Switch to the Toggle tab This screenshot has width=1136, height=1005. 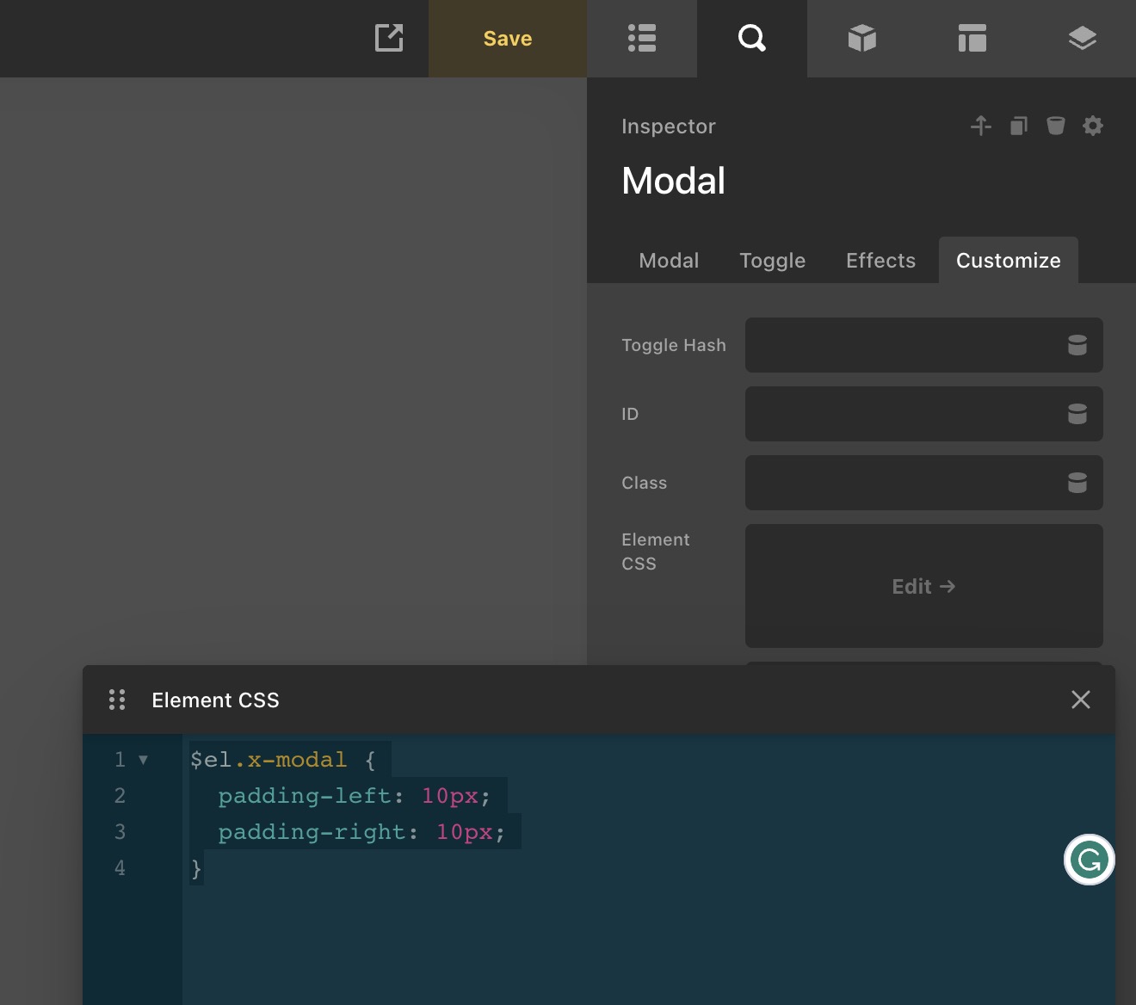point(772,261)
